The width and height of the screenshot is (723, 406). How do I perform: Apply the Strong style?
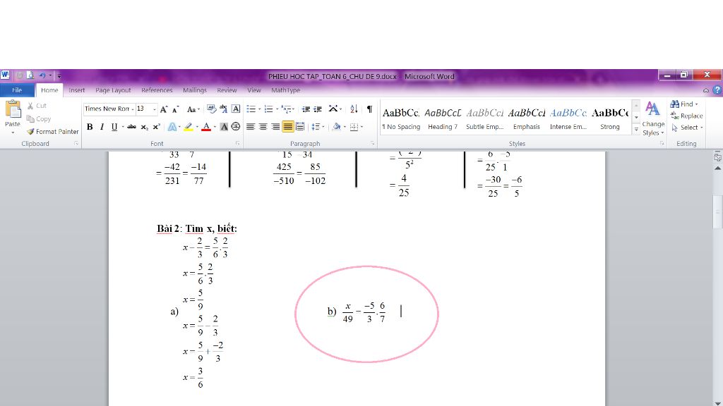609,118
